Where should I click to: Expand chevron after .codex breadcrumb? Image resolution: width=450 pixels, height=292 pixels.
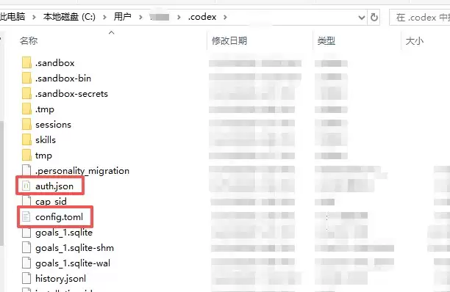pyautogui.click(x=225, y=17)
